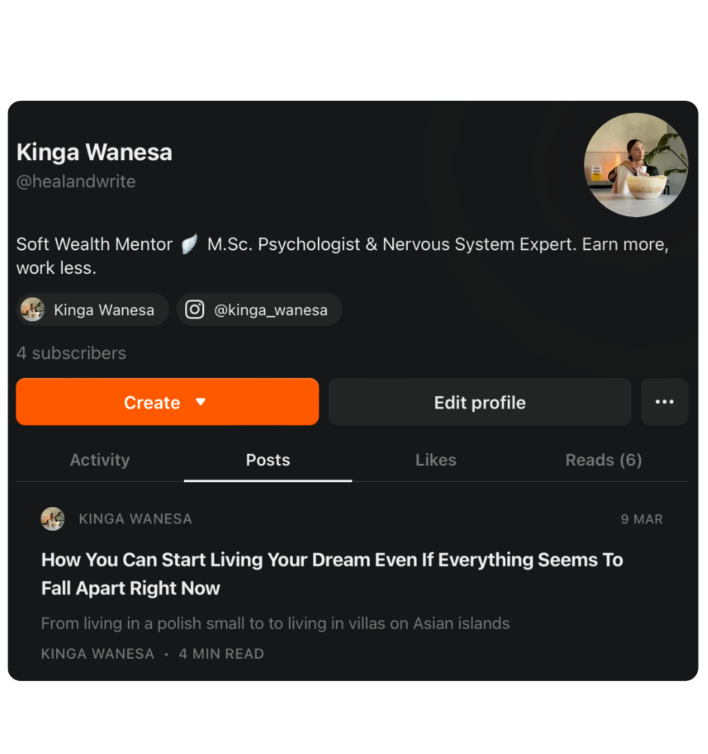Open the @kinga_wanesa Instagram link
Screen dimensions: 708x754
(259, 310)
